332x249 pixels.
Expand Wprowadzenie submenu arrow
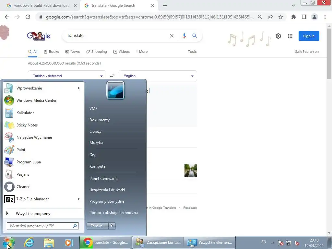tap(79, 88)
